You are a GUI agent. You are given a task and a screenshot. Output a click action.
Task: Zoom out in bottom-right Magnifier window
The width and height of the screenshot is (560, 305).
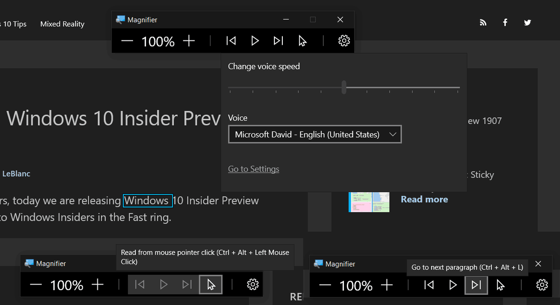325,285
